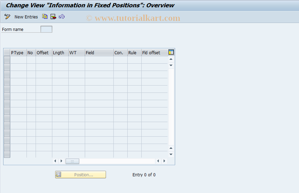Click the Rule column header
The image size is (299, 193).
click(x=134, y=53)
